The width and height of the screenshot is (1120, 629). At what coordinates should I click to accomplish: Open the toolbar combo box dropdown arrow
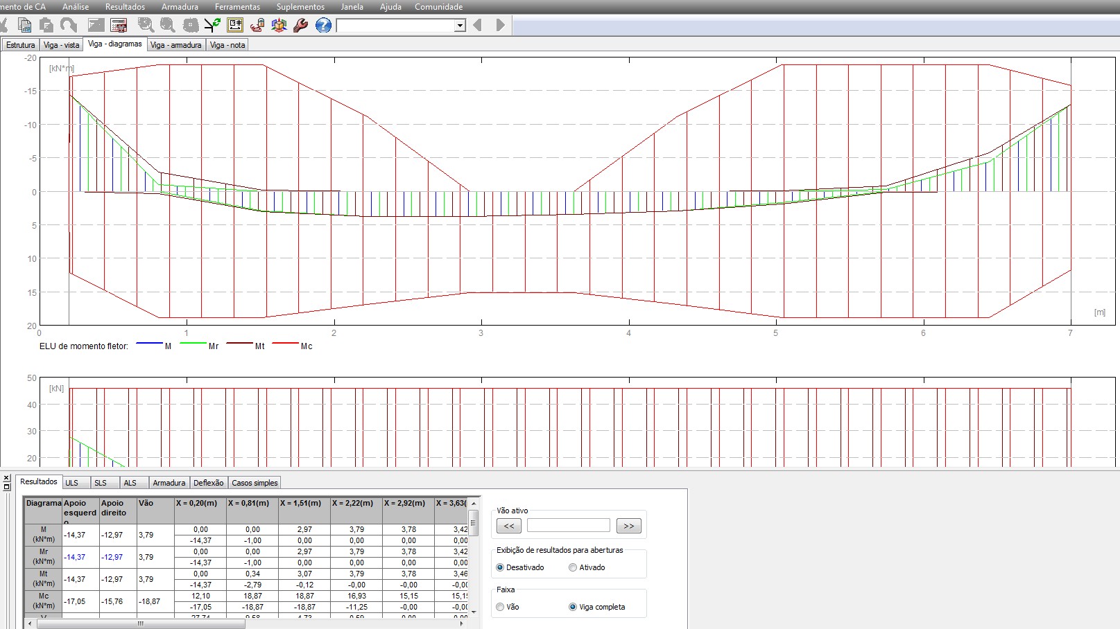(x=459, y=26)
